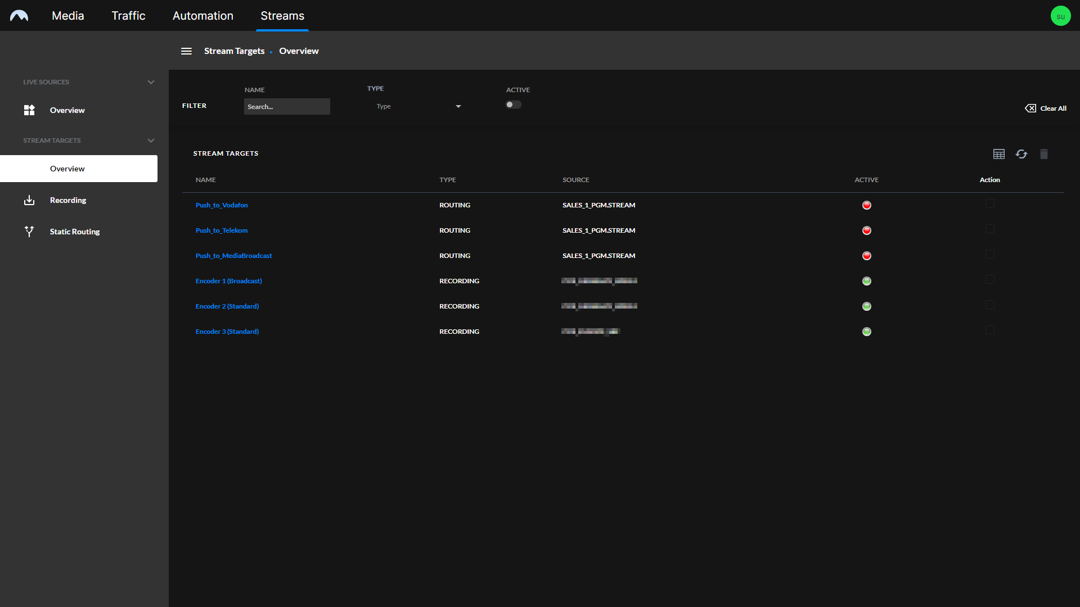Check the Action checkbox for Push_to_Vodafon
Screen dimensions: 1080x607
(x=990, y=203)
